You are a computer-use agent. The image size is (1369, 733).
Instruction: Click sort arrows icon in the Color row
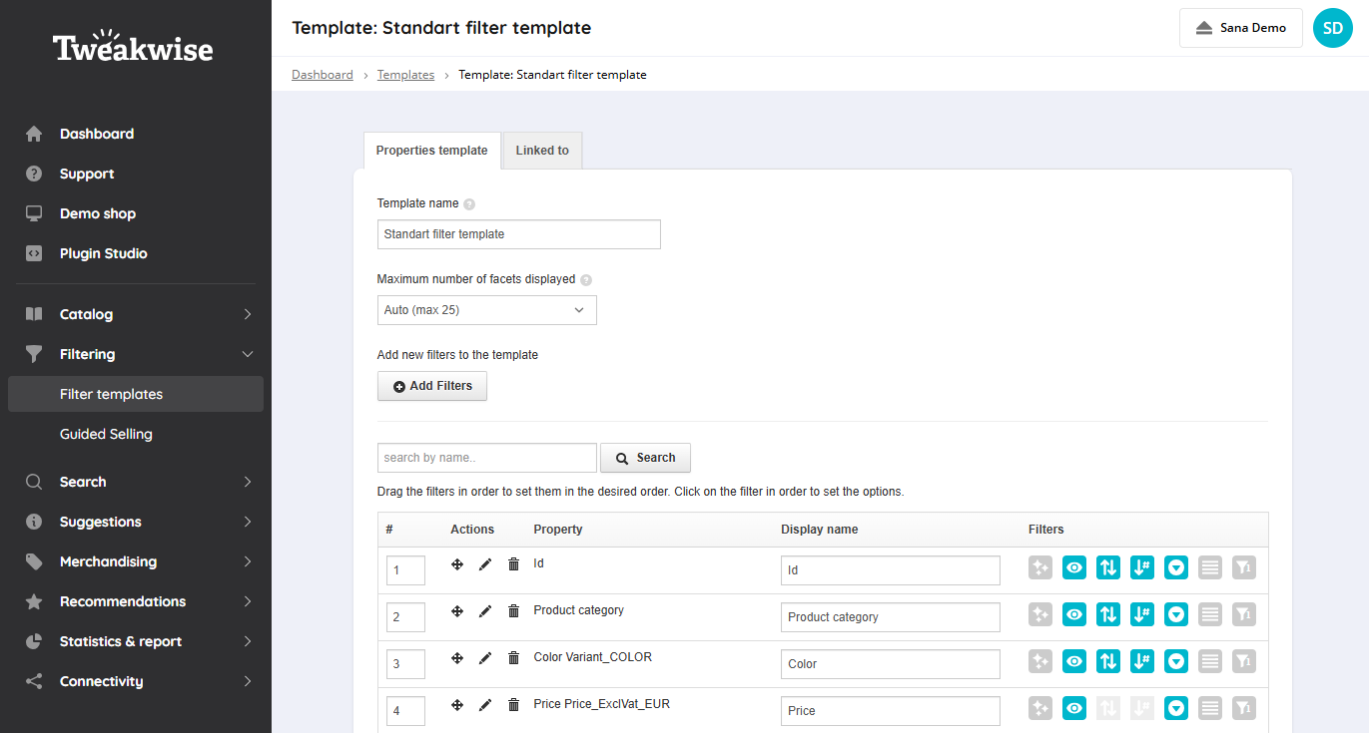[x=1108, y=660]
